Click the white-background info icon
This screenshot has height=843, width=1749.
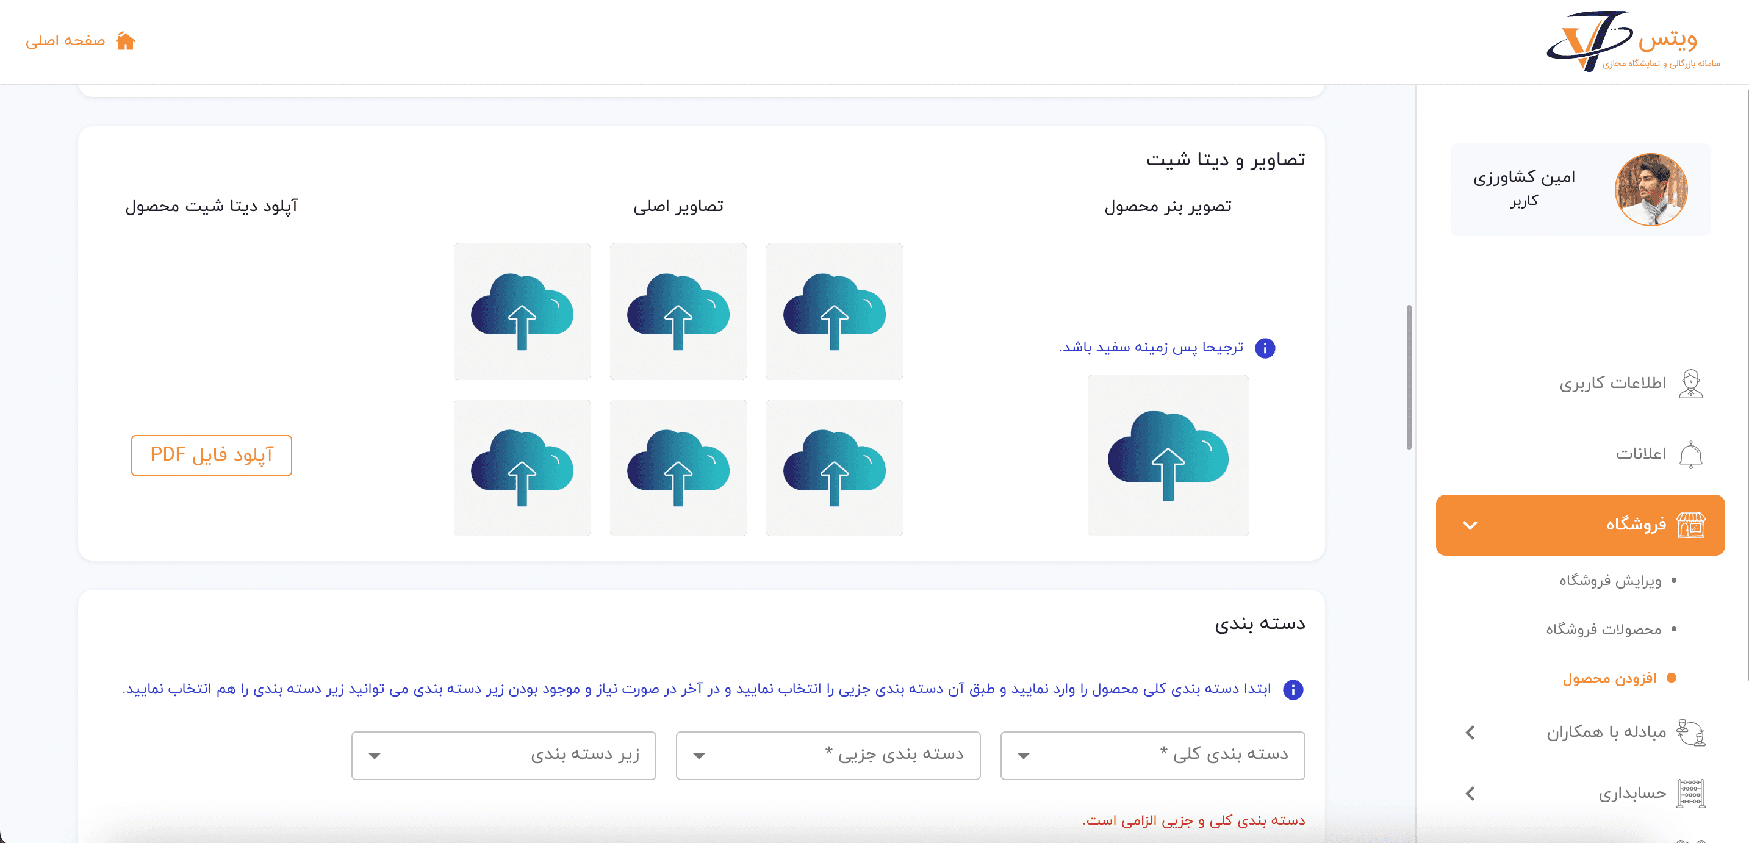coord(1265,348)
